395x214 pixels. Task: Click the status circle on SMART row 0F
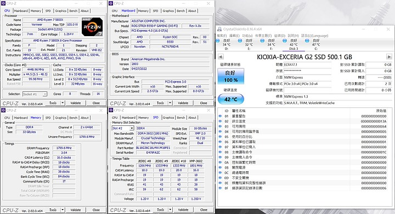(220, 188)
